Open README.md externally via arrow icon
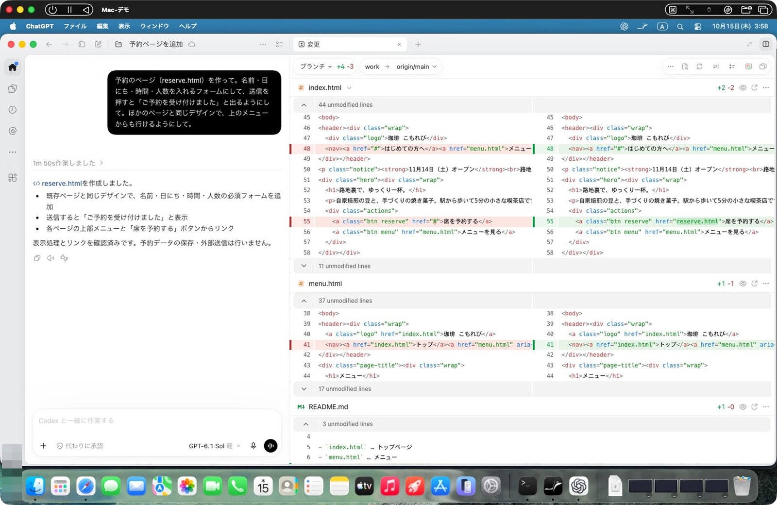Image resolution: width=777 pixels, height=505 pixels. pyautogui.click(x=754, y=407)
